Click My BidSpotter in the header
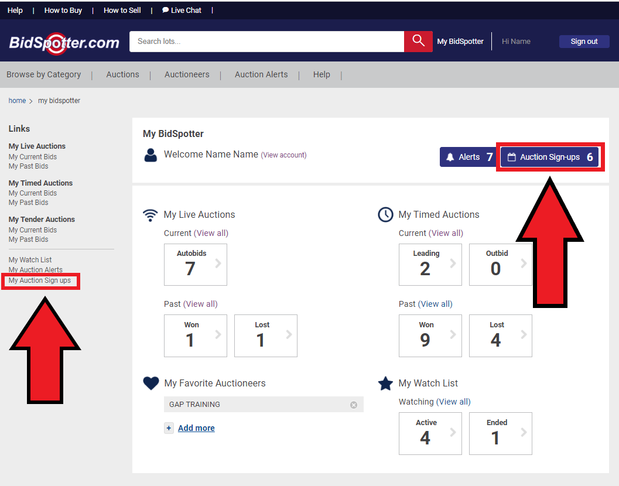Viewport: 619px width, 486px height. click(x=460, y=42)
